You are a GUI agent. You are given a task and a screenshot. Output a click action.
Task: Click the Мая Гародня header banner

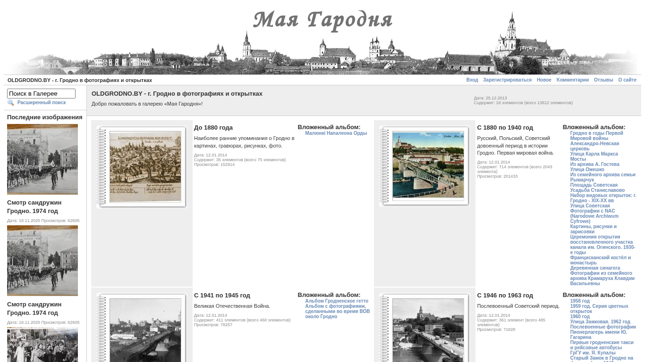pos(322,38)
